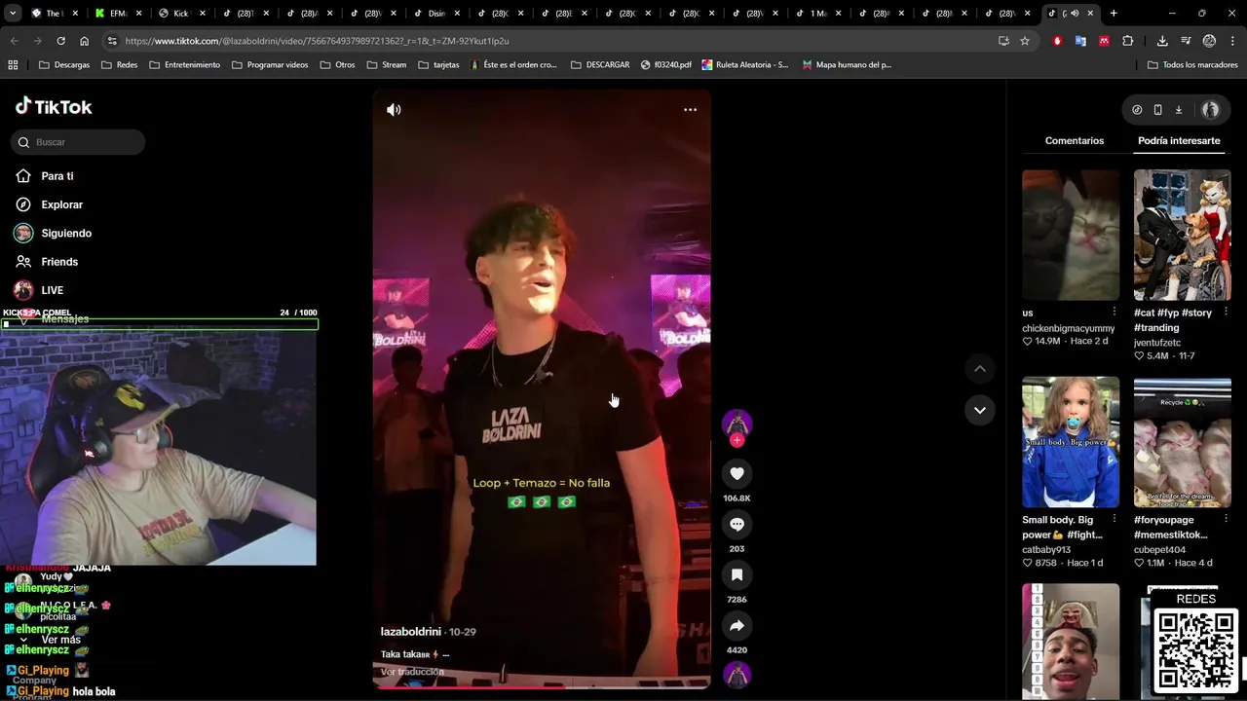Screen dimensions: 1247x701
Task: Click the desktop app download icon
Action: click(x=1178, y=110)
